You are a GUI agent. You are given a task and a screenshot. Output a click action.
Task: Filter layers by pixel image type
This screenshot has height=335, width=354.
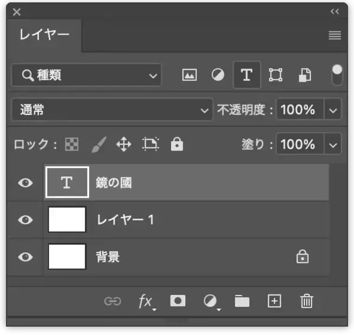[189, 75]
